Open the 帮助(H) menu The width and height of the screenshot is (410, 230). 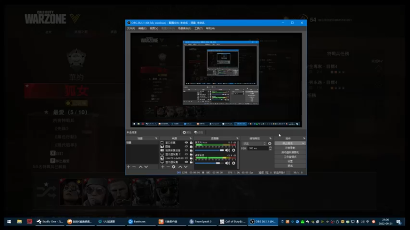(210, 28)
